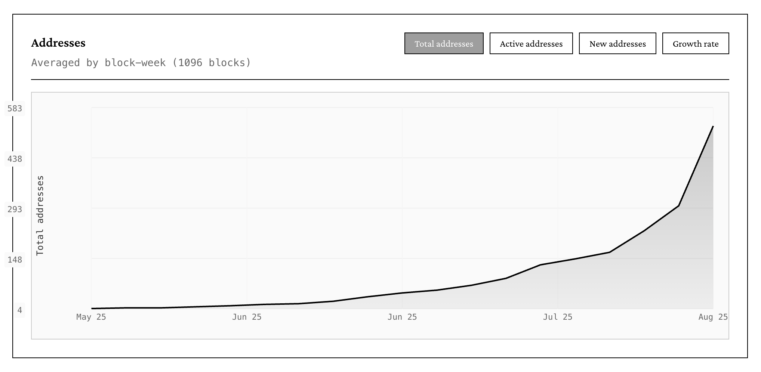Click the 293 value on the y-axis
Viewport: 761px width, 372px height.
[x=15, y=210]
